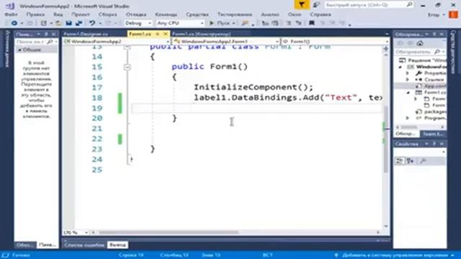Pin the Form1.cs tab
Image resolution: width=461 pixels, height=259 pixels.
(157, 34)
